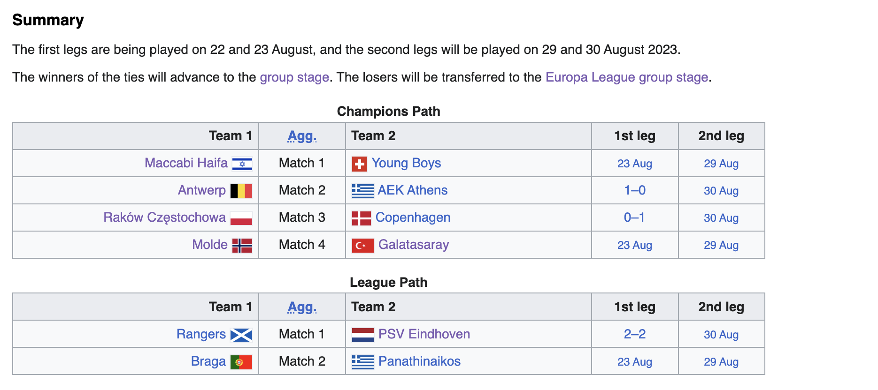Click the Turkey flag before Galatasaray

(x=363, y=245)
